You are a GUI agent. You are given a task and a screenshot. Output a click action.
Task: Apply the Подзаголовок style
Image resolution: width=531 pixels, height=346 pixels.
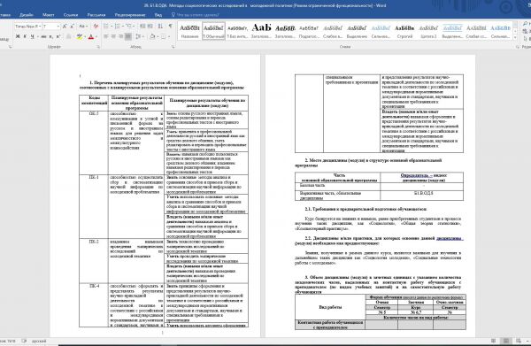tap(309, 31)
